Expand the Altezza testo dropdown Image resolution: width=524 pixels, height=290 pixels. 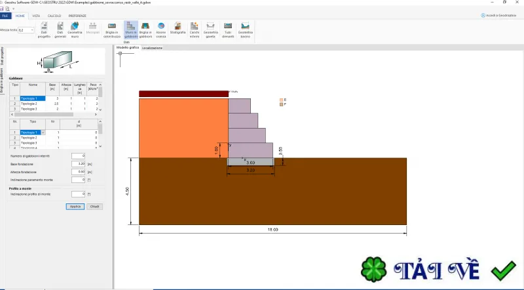32,30
